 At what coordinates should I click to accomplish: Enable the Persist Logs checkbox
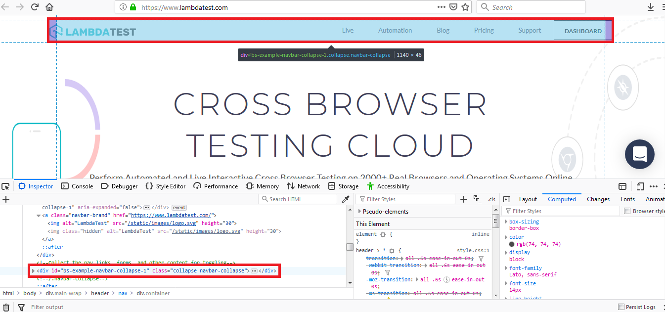620,307
